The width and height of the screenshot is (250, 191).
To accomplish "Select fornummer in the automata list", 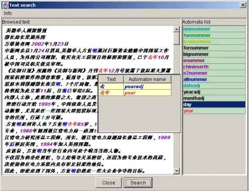I will 214,48.
